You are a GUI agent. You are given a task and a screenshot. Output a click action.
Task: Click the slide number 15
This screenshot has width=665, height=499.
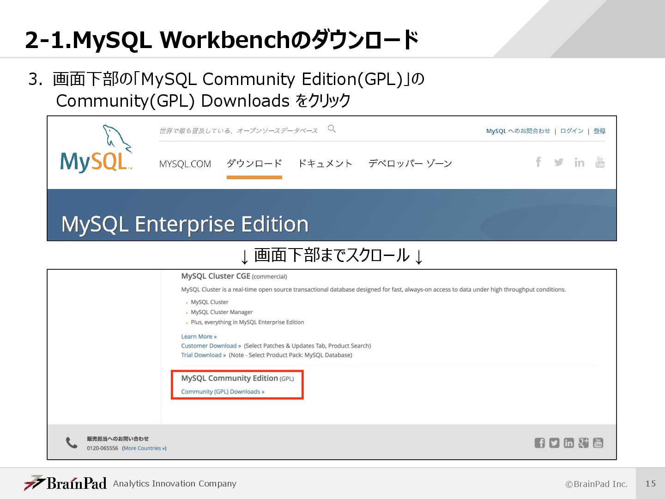click(651, 483)
